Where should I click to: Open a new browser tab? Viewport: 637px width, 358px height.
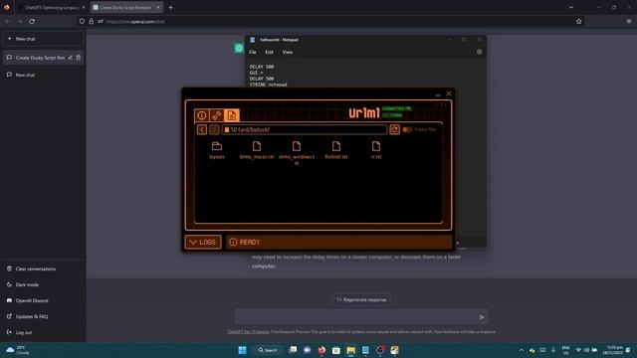(x=170, y=7)
